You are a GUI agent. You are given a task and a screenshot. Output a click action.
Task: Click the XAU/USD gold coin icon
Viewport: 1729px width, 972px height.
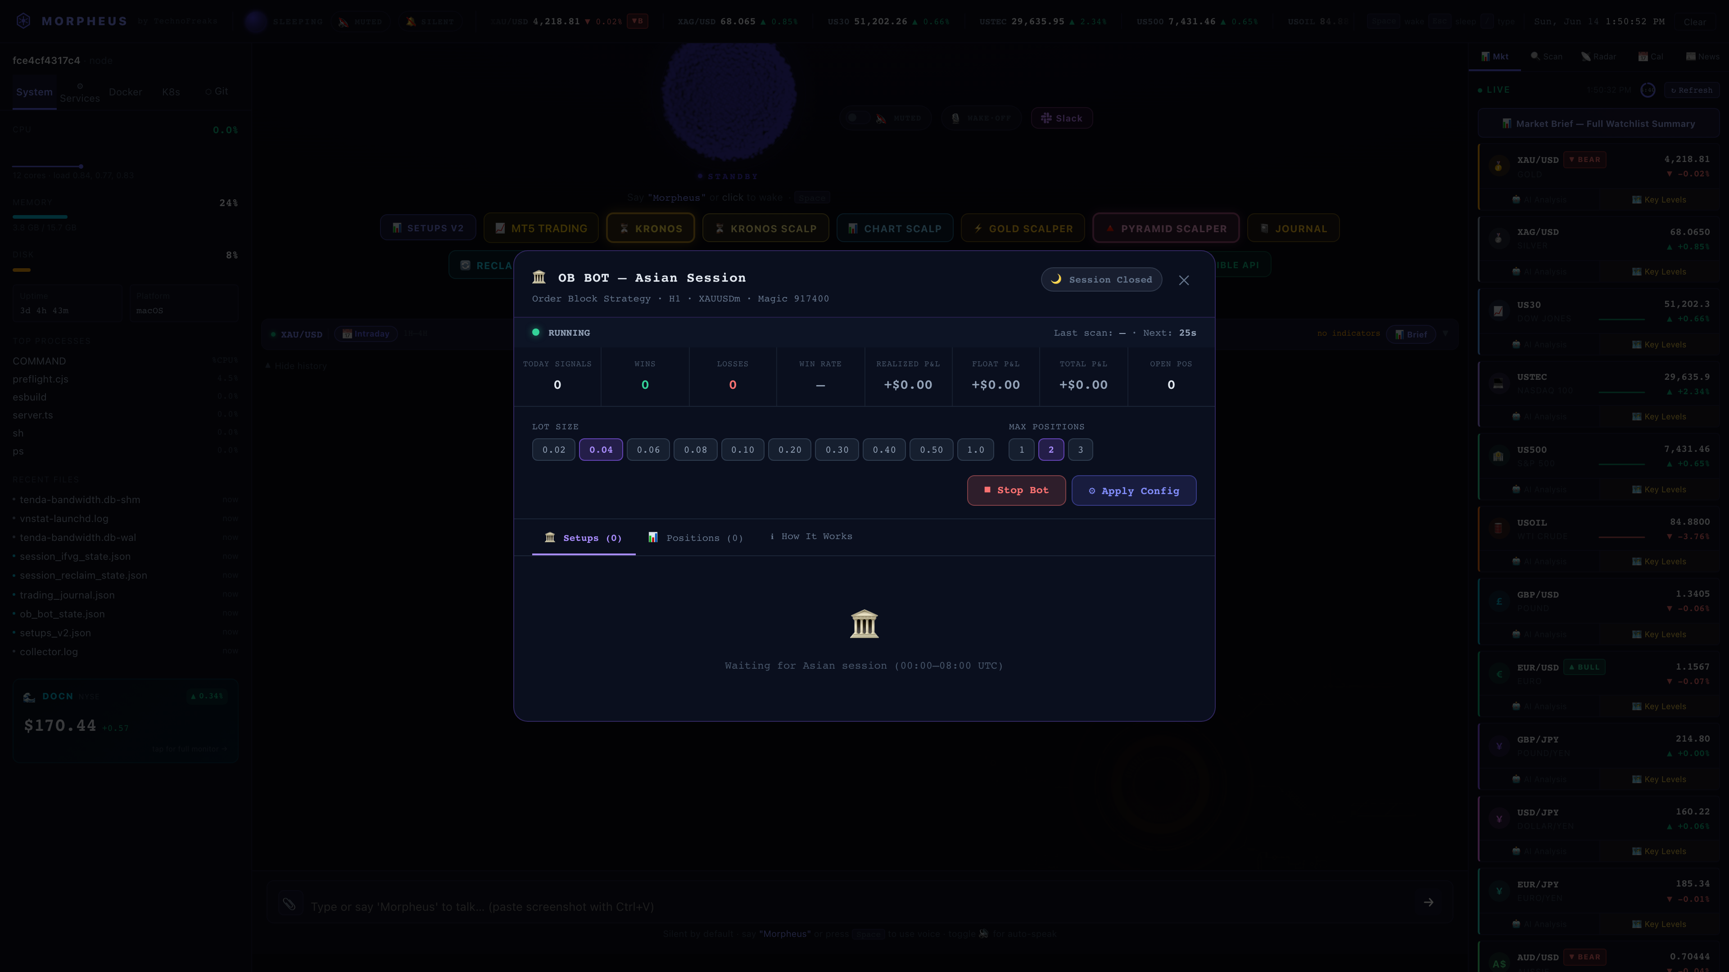(1498, 166)
